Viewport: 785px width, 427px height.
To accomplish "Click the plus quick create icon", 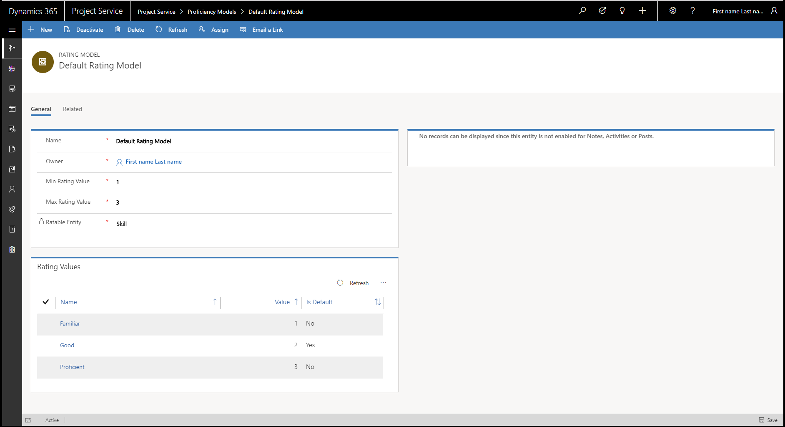I will pos(642,11).
